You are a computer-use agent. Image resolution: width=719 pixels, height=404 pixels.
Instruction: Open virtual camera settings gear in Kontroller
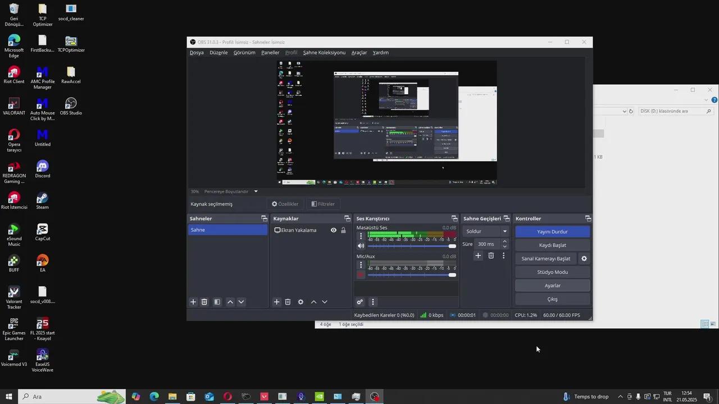click(x=584, y=259)
